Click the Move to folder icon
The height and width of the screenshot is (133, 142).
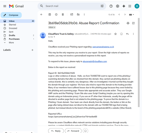pos(78,15)
